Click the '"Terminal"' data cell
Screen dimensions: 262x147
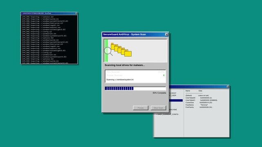(204, 105)
